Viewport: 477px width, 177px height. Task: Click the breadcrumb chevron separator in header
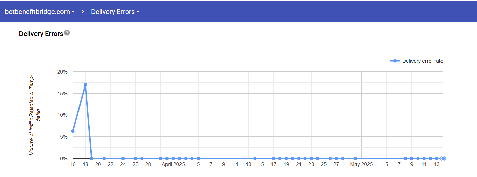pyautogui.click(x=83, y=12)
